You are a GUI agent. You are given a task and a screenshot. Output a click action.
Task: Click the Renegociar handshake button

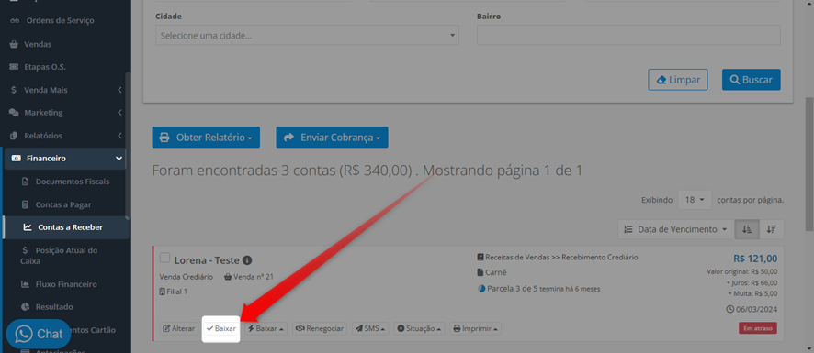(320, 328)
